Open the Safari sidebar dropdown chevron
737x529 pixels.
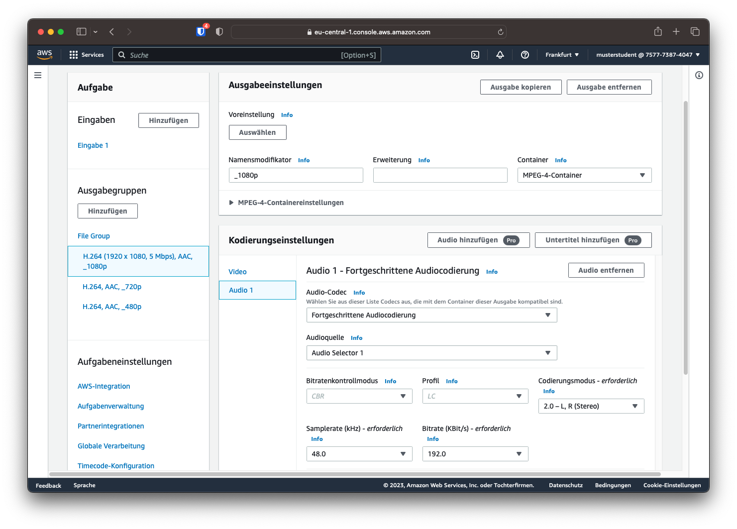click(96, 32)
